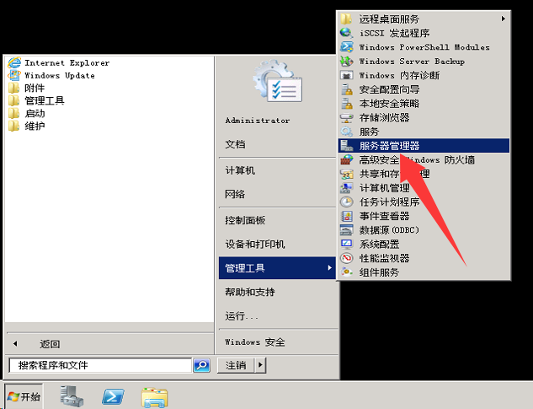This screenshot has height=409, width=533.
Task: Click the Internet Explorer icon
Action: point(14,62)
